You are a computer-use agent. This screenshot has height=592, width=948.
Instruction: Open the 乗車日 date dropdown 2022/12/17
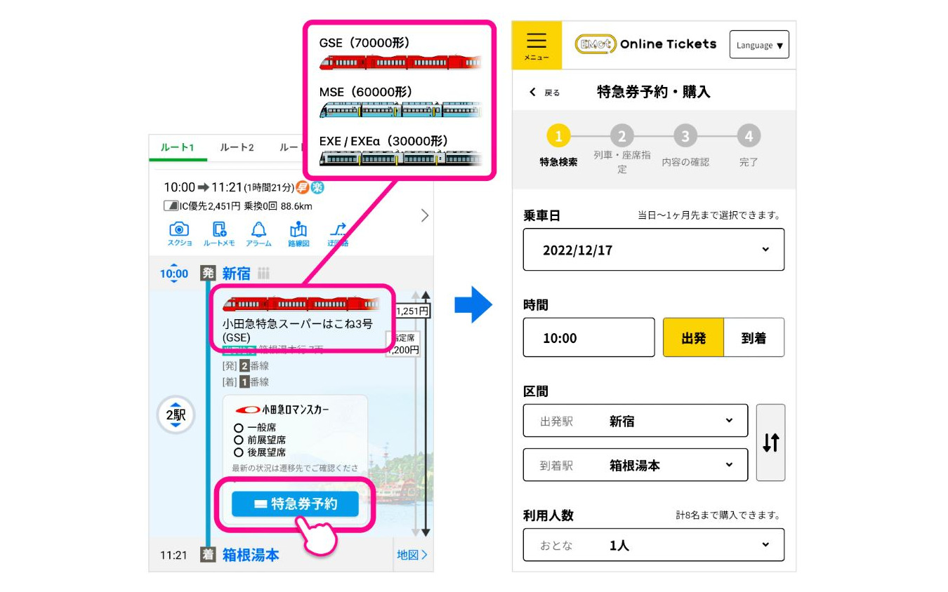click(654, 250)
